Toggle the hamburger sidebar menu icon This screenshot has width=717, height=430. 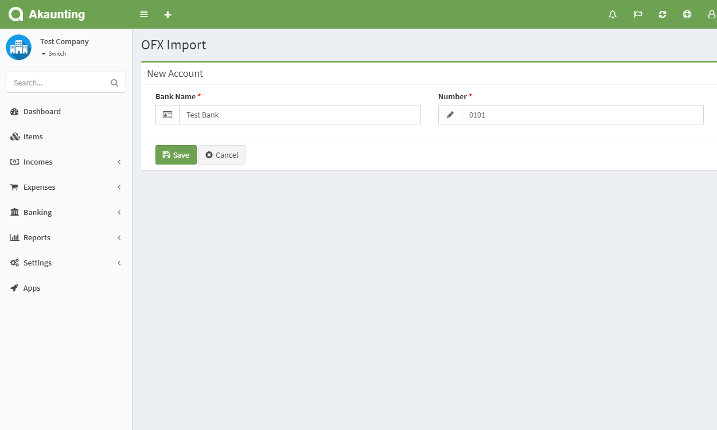coord(144,14)
